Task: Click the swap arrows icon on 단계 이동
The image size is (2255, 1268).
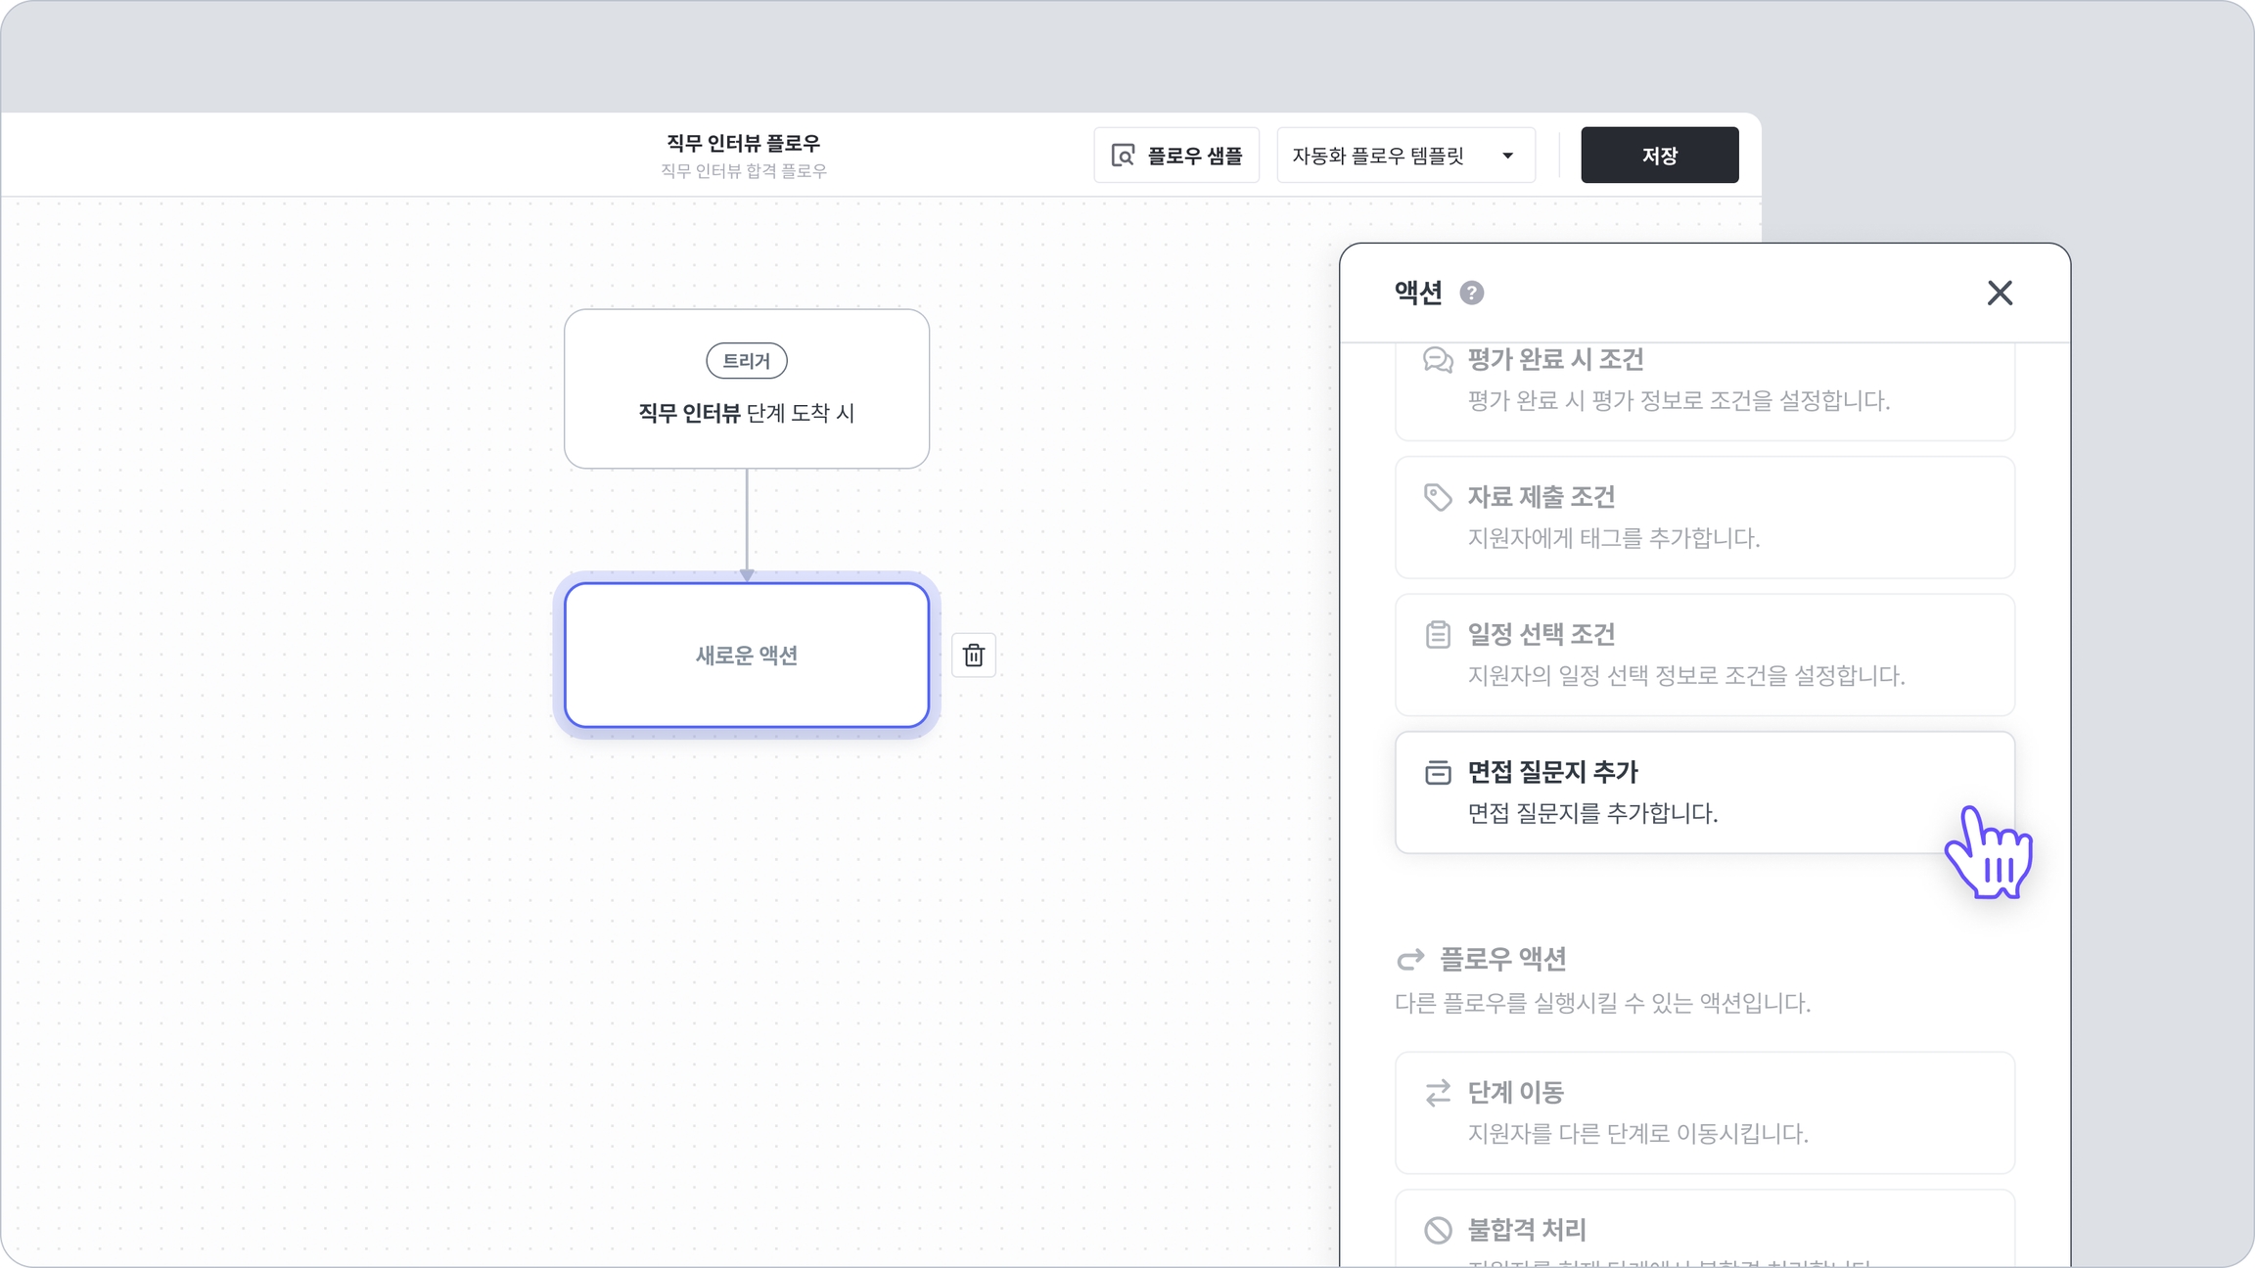Action: point(1437,1092)
